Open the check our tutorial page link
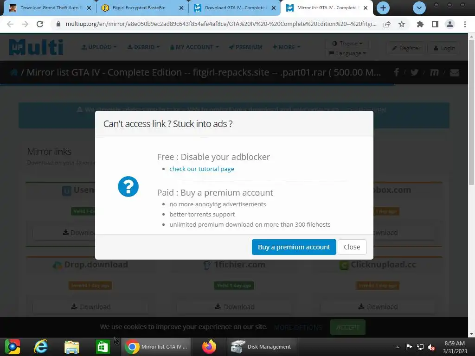This screenshot has width=475, height=356. click(x=202, y=169)
